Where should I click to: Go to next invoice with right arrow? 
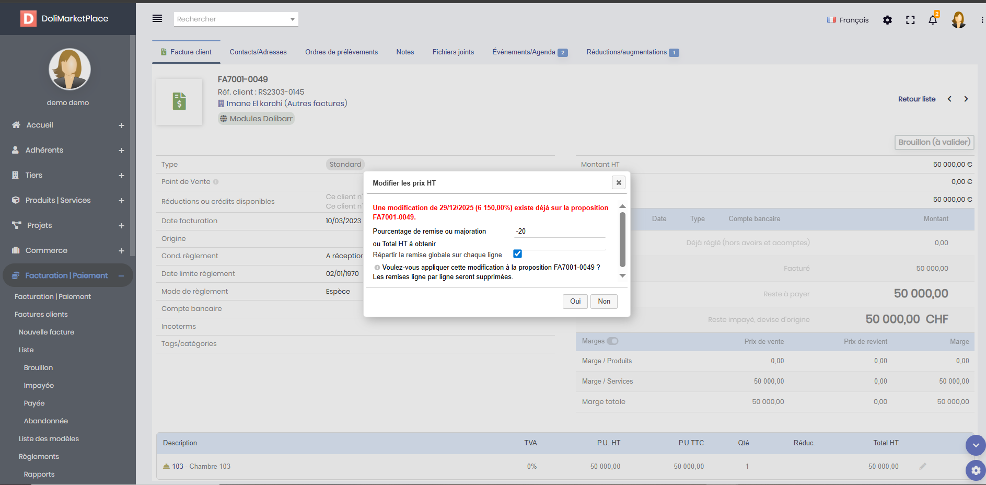click(966, 99)
